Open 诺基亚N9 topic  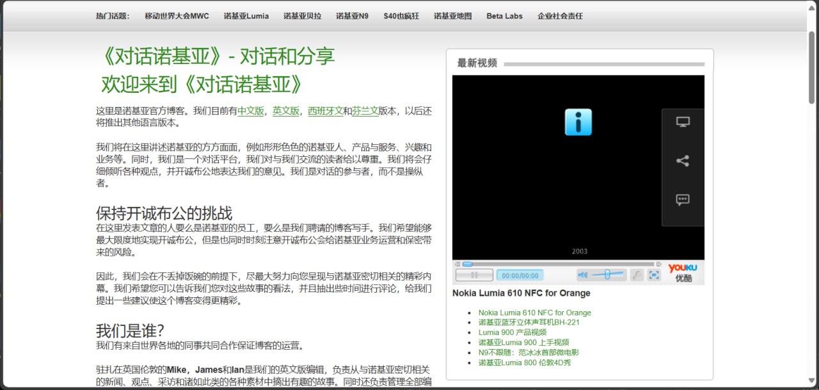coord(353,16)
